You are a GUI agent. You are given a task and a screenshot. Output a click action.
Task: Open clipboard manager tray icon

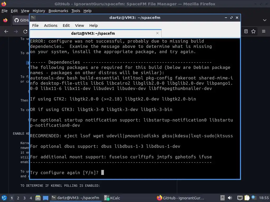pos(247,198)
